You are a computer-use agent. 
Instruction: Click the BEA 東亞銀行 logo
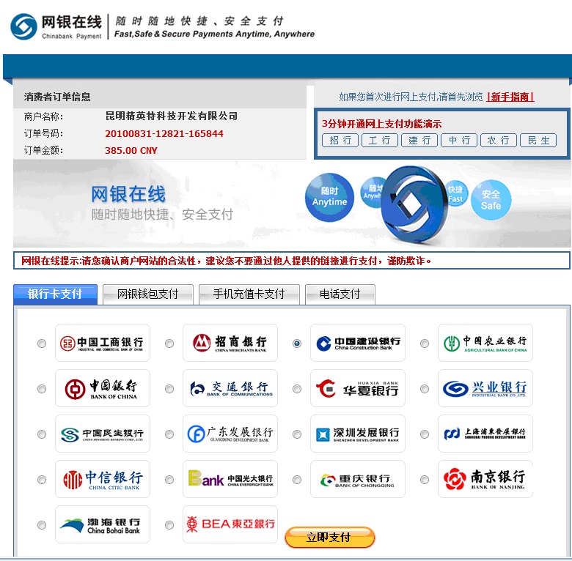point(230,524)
